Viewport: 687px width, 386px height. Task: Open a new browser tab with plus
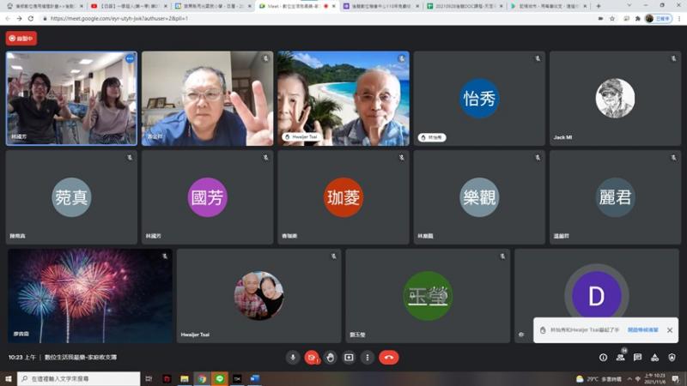point(599,6)
